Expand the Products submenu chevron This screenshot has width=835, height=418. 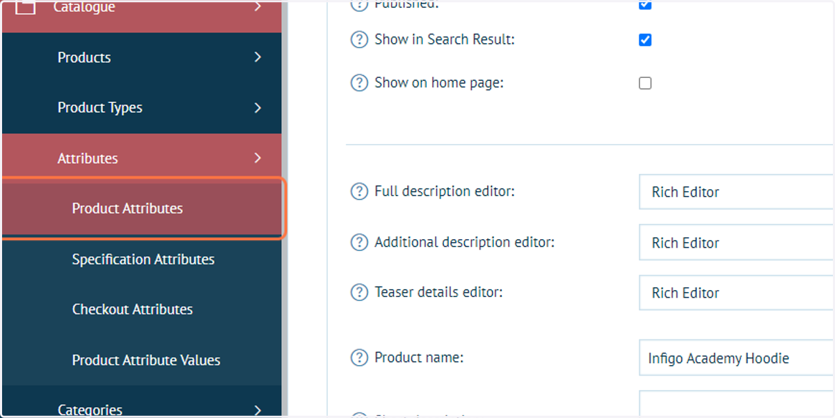pyautogui.click(x=257, y=57)
